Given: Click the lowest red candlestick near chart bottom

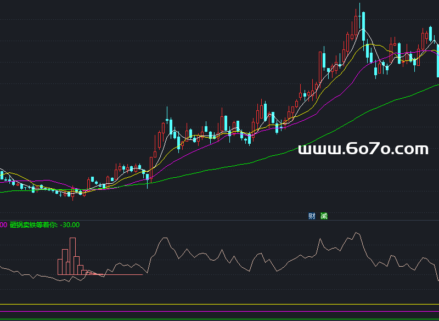Looking at the screenshot, I should [x=72, y=193].
